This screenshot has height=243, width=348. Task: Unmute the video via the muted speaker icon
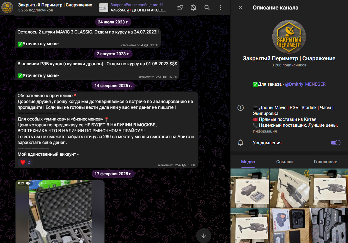coord(28,183)
